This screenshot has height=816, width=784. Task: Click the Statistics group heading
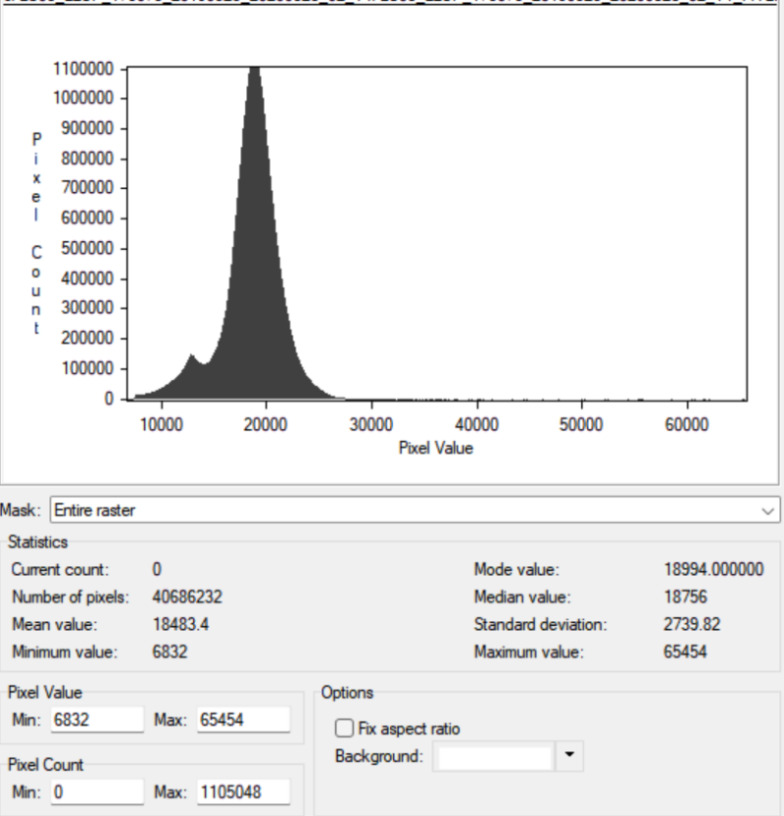click(x=38, y=543)
